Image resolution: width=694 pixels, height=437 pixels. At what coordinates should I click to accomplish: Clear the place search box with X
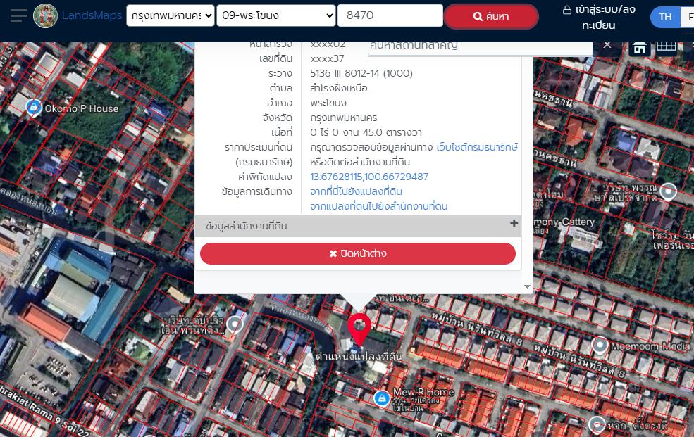(607, 45)
